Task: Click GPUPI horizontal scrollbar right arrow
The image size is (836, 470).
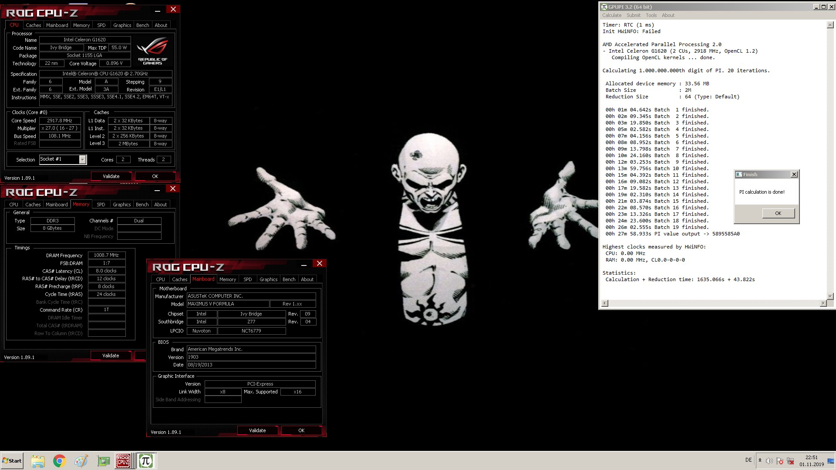Action: point(823,303)
